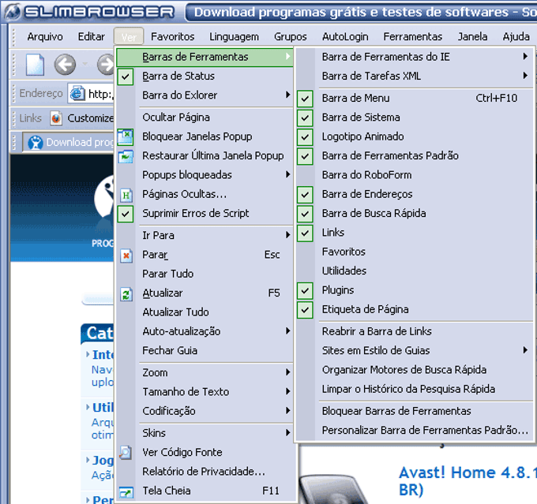
Task: Click the Páginas Ocultas icon
Action: coord(126,195)
